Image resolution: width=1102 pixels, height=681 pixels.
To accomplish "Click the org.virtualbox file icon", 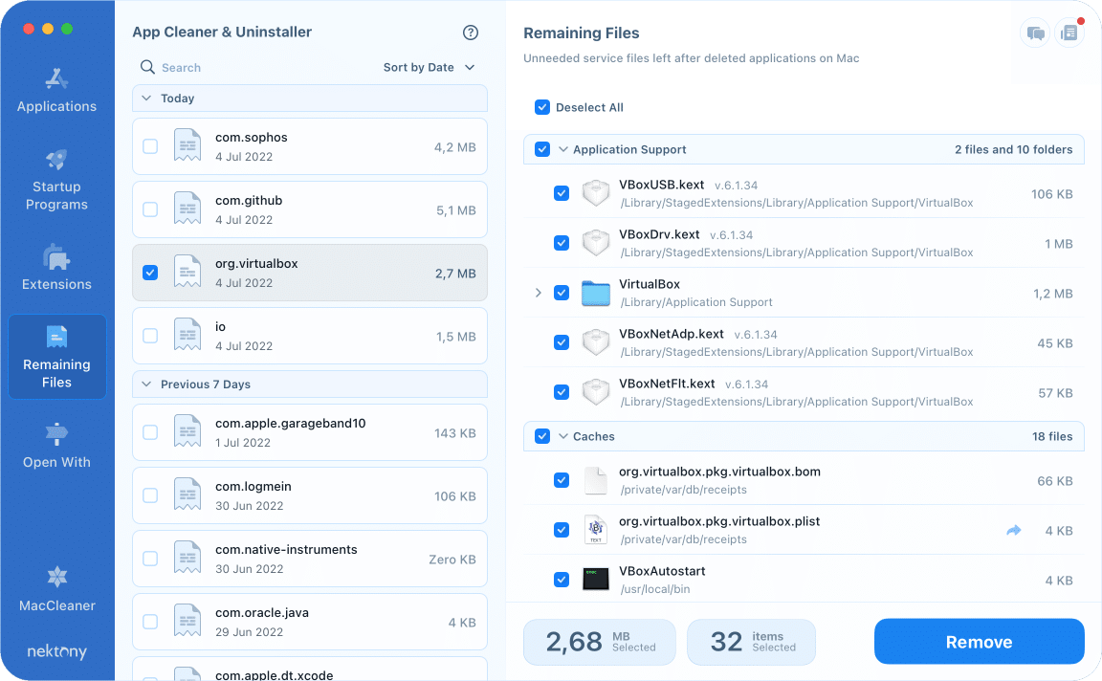I will pos(187,273).
